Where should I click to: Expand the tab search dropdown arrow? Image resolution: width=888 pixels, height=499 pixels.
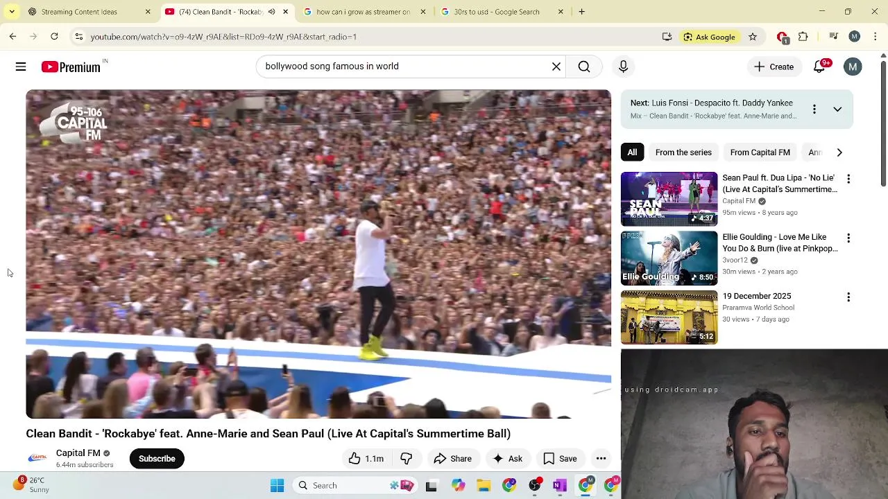click(x=12, y=12)
